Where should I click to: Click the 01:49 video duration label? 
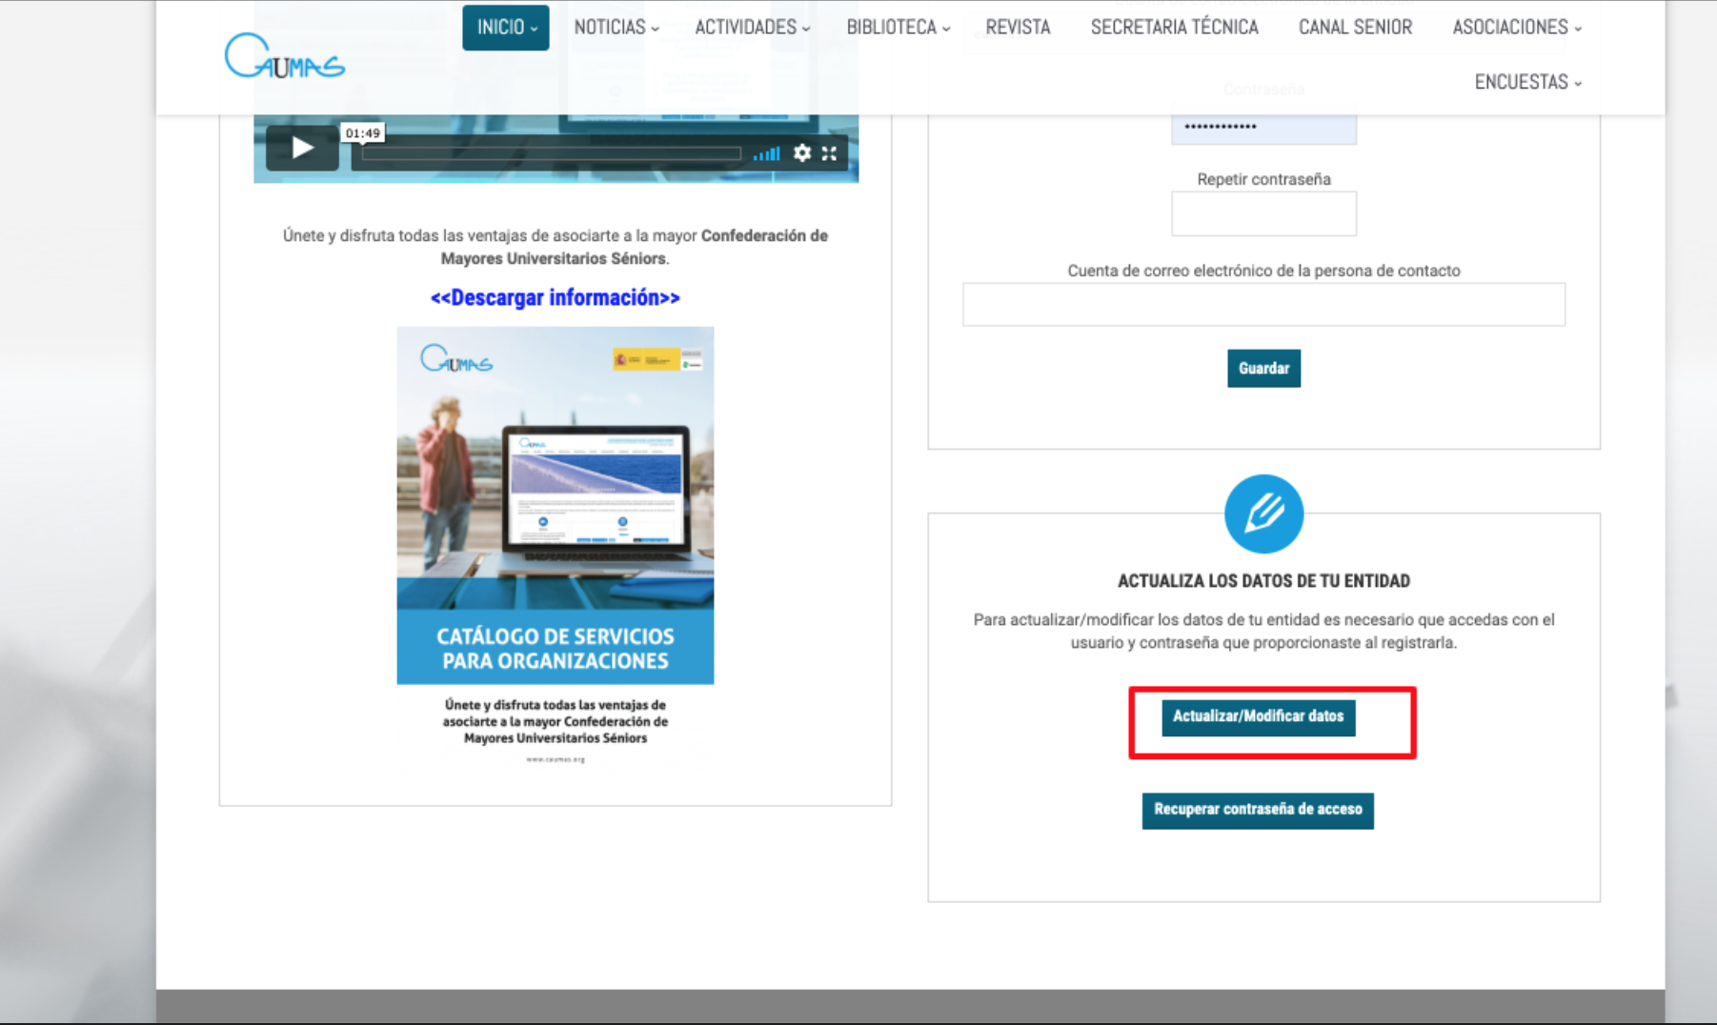tap(362, 133)
